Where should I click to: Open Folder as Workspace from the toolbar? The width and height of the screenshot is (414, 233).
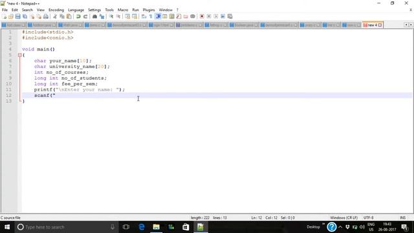point(186,16)
